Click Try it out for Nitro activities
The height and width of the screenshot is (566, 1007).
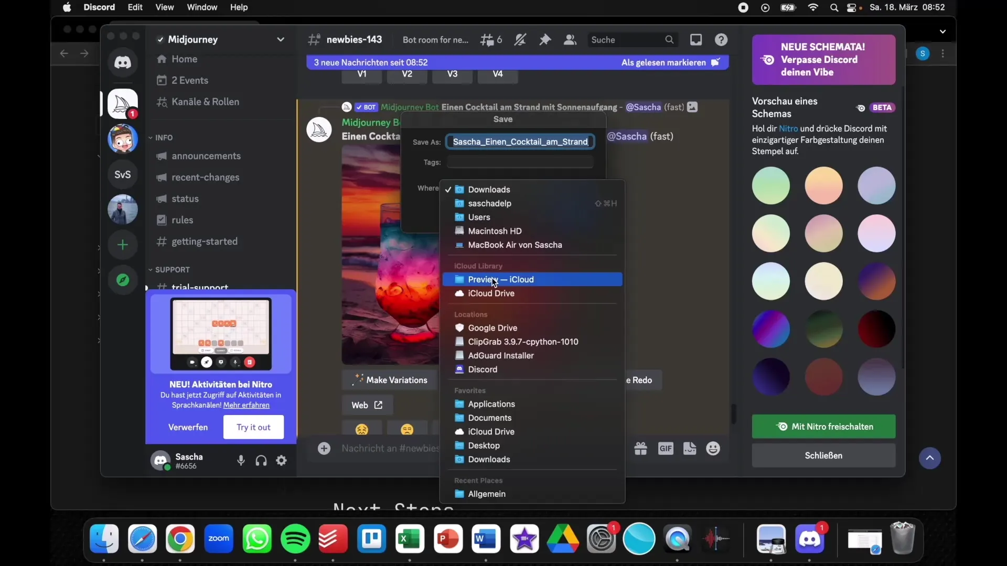coord(253,427)
